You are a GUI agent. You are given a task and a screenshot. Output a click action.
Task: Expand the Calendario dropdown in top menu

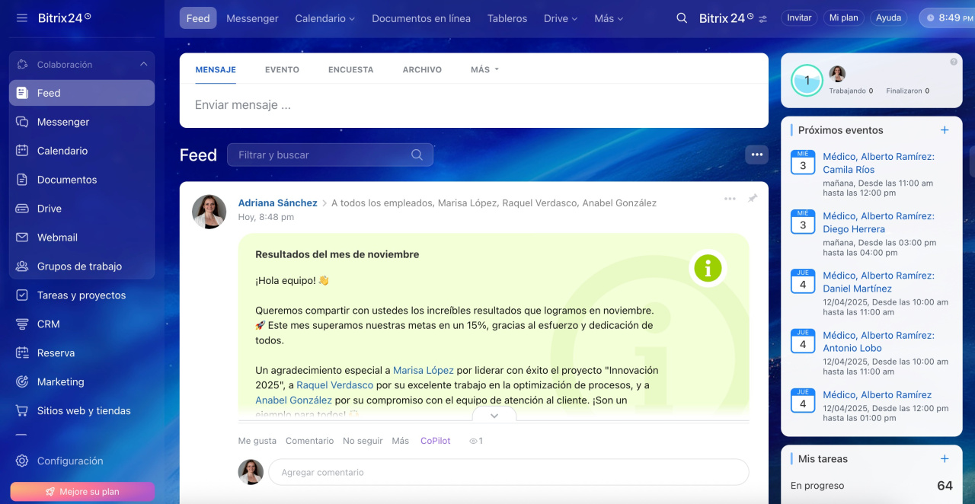pos(325,18)
